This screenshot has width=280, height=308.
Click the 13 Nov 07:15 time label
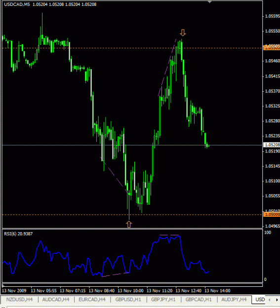73,291
